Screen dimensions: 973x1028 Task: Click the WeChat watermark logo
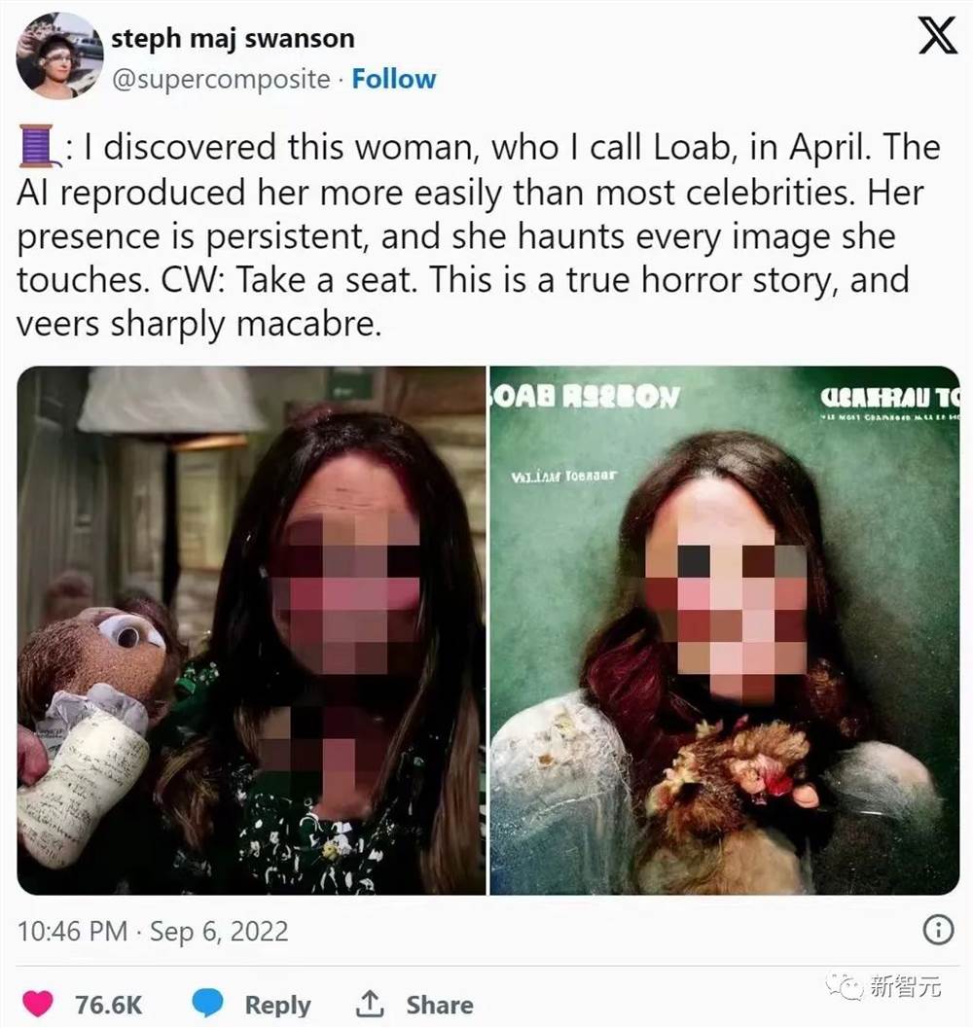click(x=847, y=986)
